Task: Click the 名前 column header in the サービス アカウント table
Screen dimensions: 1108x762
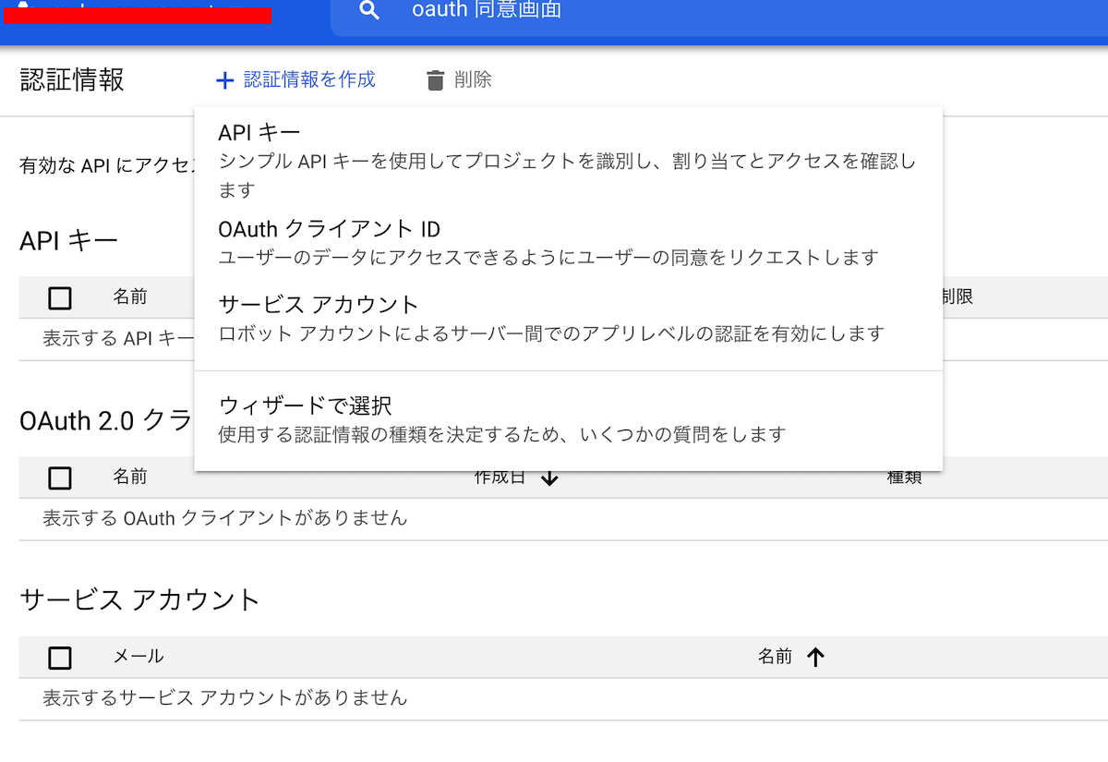Action: pyautogui.click(x=776, y=657)
